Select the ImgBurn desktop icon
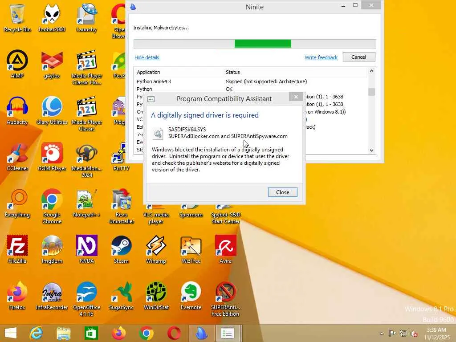 (x=52, y=249)
